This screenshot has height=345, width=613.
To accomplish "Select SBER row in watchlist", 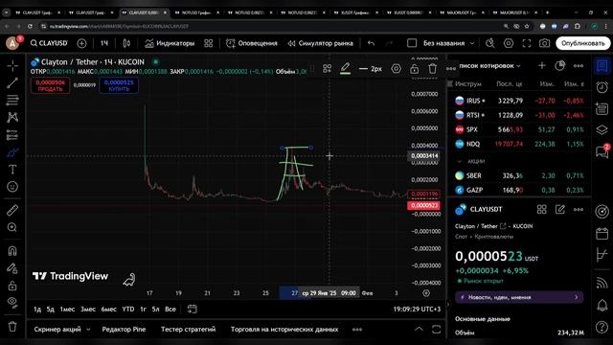I will click(519, 175).
